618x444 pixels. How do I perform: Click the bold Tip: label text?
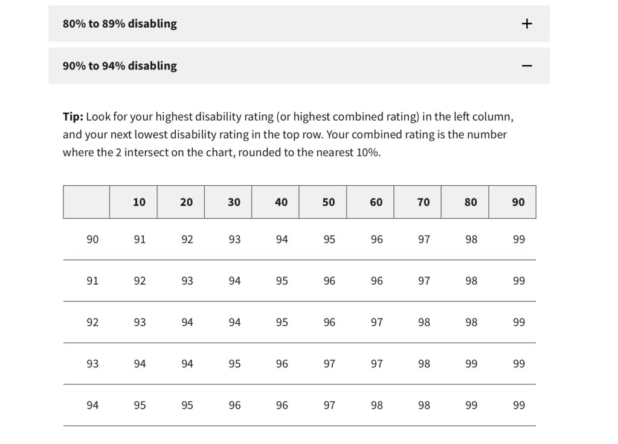73,116
